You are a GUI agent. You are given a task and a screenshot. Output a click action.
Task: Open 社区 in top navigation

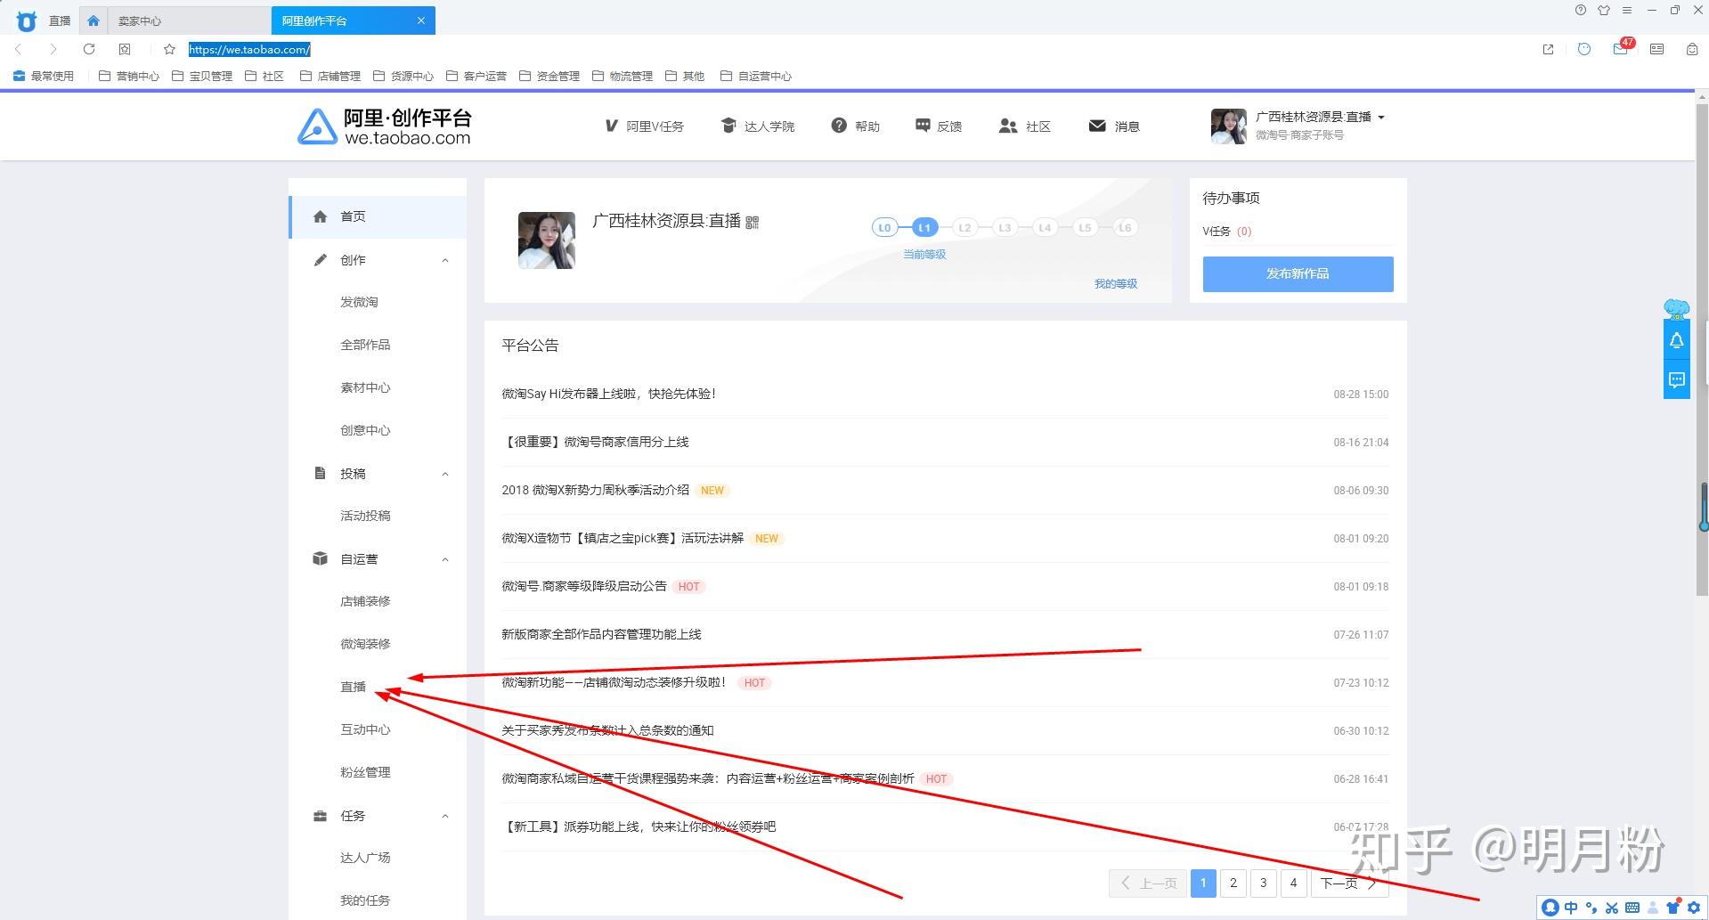click(x=1025, y=126)
